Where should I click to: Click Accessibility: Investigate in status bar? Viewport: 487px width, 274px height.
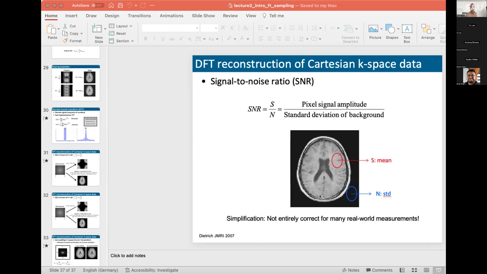[152, 270]
